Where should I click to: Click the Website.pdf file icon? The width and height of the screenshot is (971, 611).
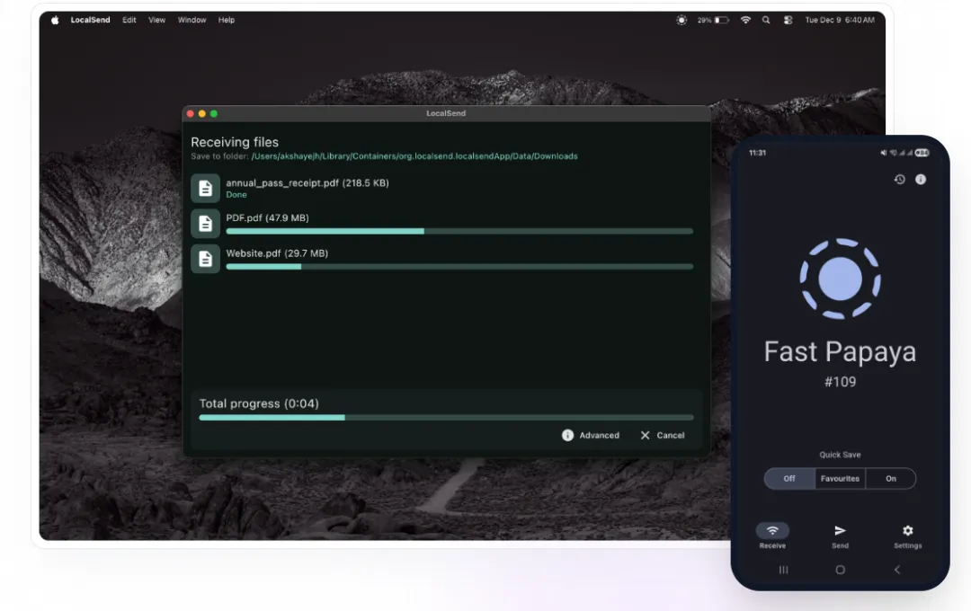[x=205, y=259]
